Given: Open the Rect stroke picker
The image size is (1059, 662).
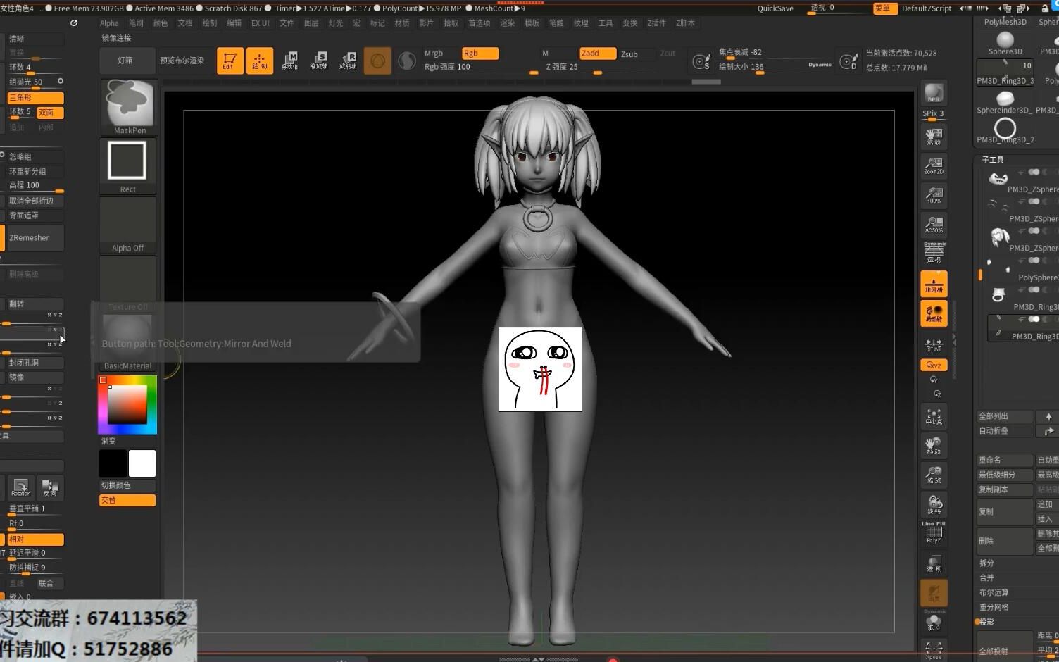Looking at the screenshot, I should point(128,166).
